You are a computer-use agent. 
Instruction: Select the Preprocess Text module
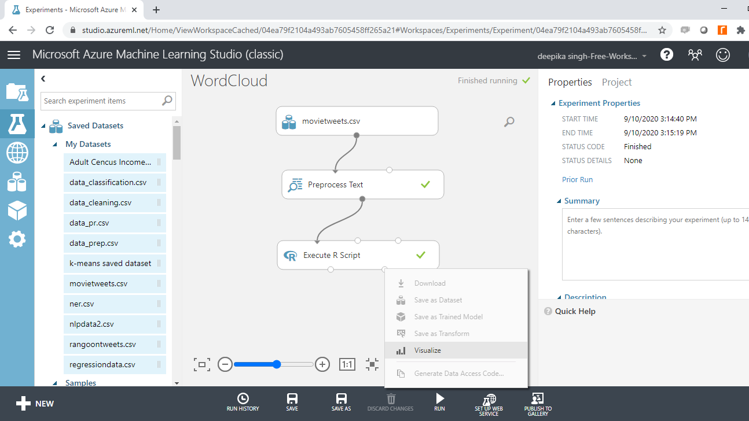click(x=362, y=184)
